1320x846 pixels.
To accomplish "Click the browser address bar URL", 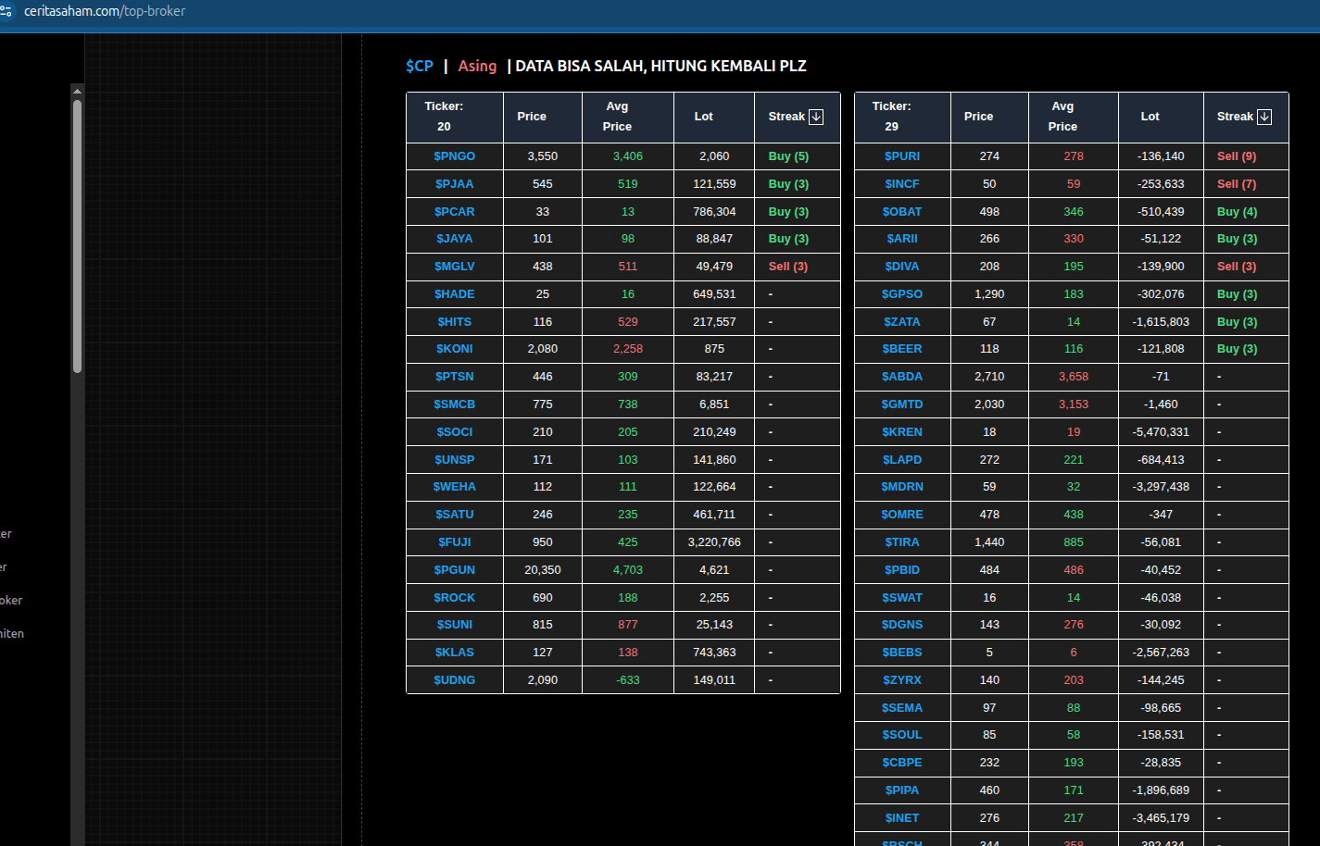I will pyautogui.click(x=105, y=11).
